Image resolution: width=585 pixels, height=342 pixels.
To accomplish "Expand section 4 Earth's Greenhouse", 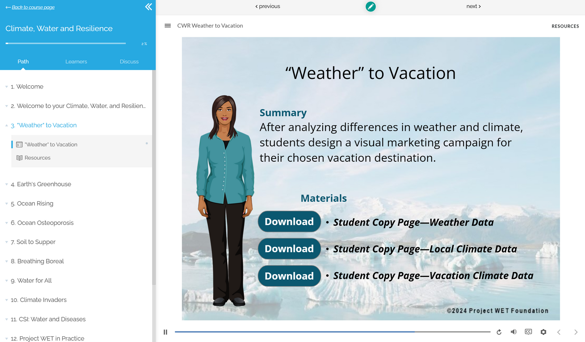I will point(6,184).
